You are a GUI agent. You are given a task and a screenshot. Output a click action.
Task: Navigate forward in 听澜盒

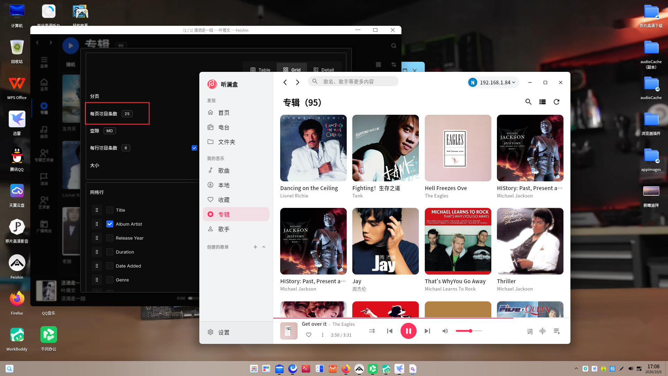[x=298, y=82]
